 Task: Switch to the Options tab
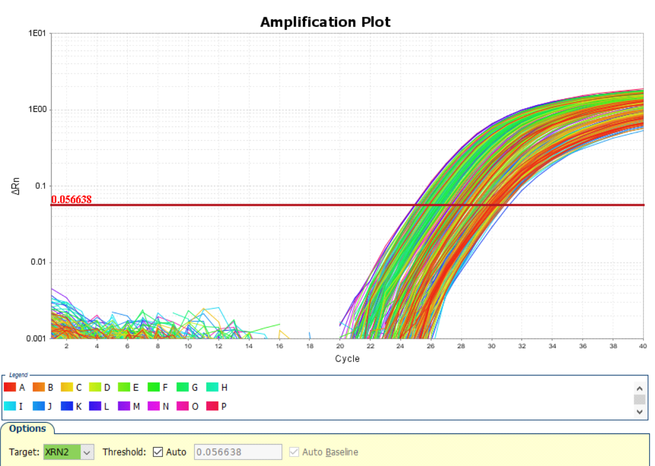click(x=27, y=429)
